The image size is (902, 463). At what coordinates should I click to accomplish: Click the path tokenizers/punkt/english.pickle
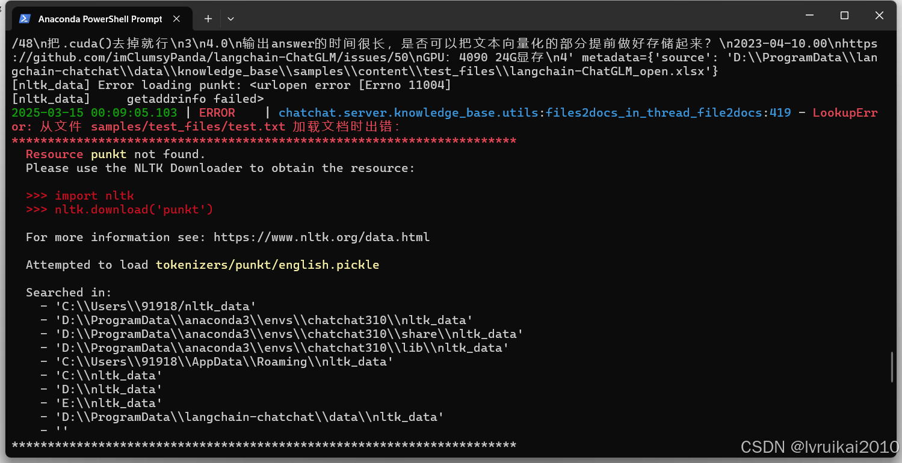(x=267, y=265)
